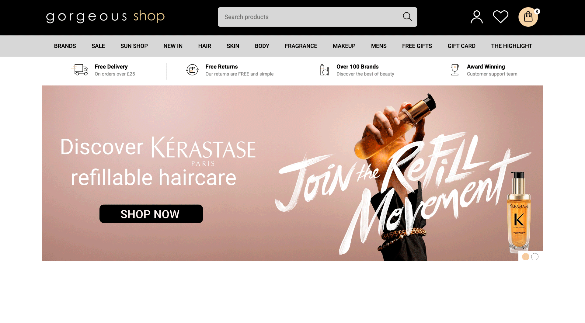Screen dimensions: 585x323
Task: Open the shopping bag cart icon
Action: coord(528,17)
